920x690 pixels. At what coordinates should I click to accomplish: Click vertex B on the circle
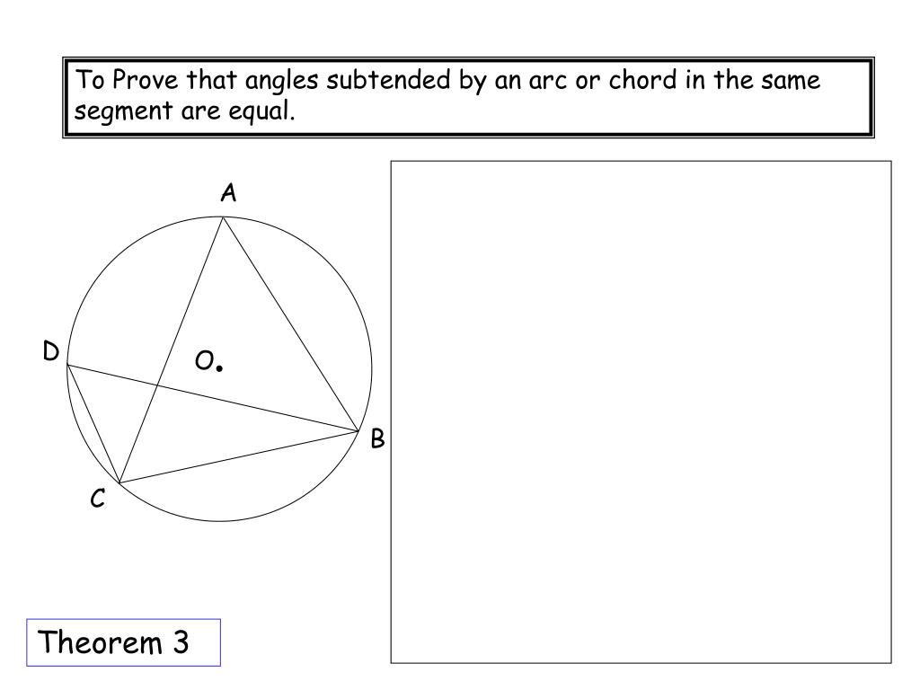tap(358, 432)
